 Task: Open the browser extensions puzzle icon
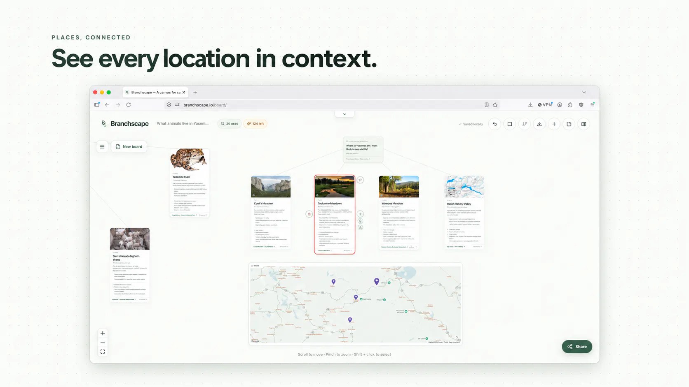pos(570,105)
